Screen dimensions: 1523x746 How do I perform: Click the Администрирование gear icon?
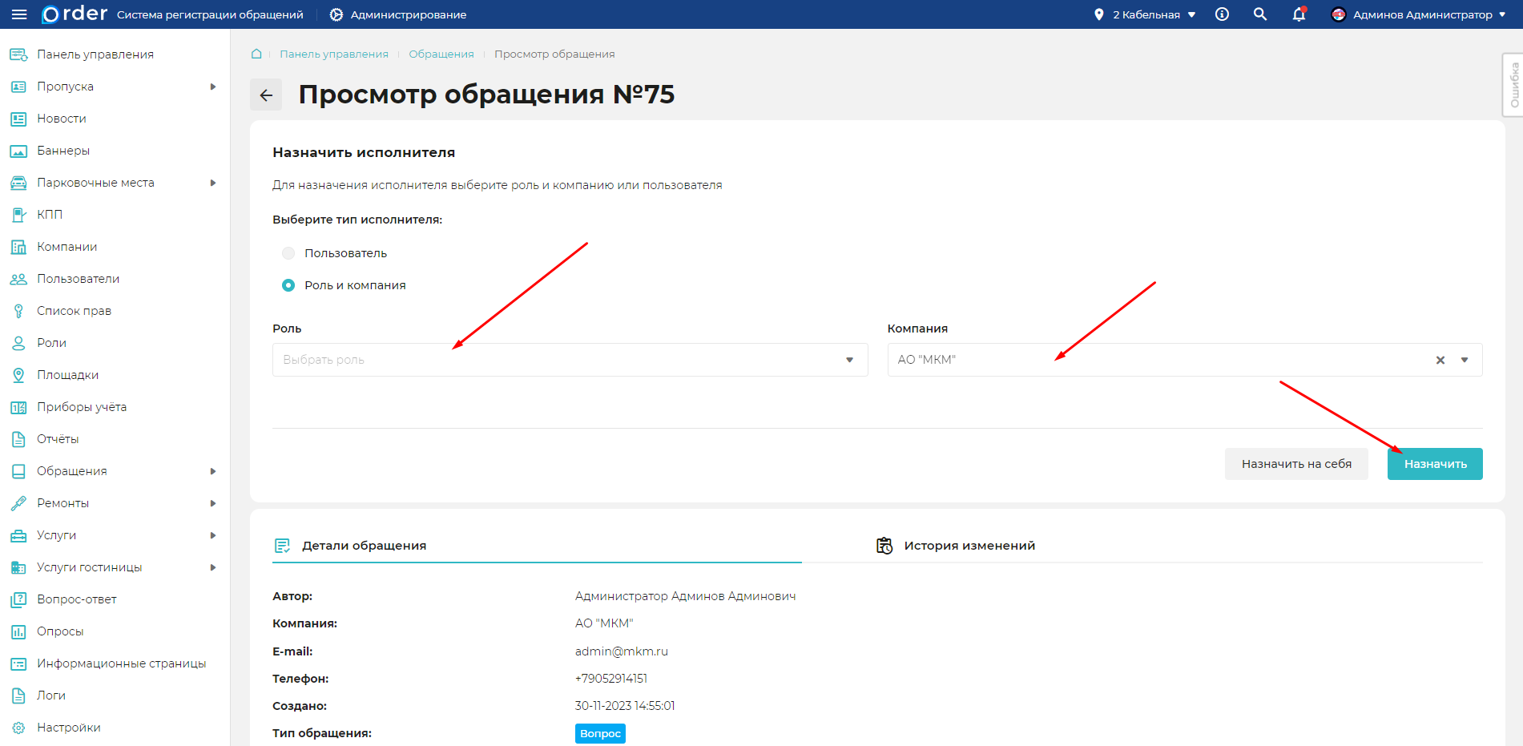pos(336,14)
